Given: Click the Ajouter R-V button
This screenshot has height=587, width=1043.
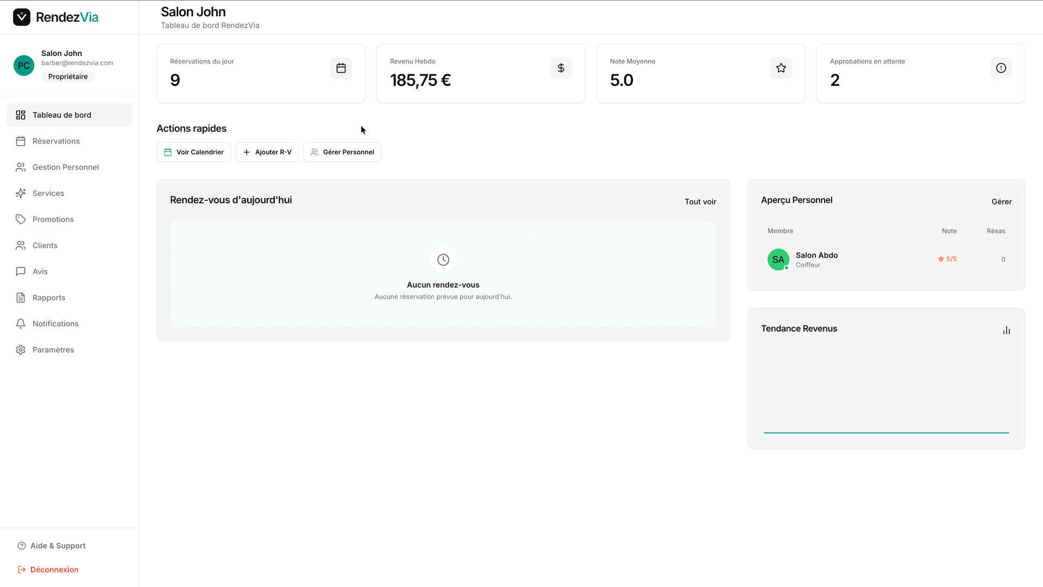Looking at the screenshot, I should (267, 152).
